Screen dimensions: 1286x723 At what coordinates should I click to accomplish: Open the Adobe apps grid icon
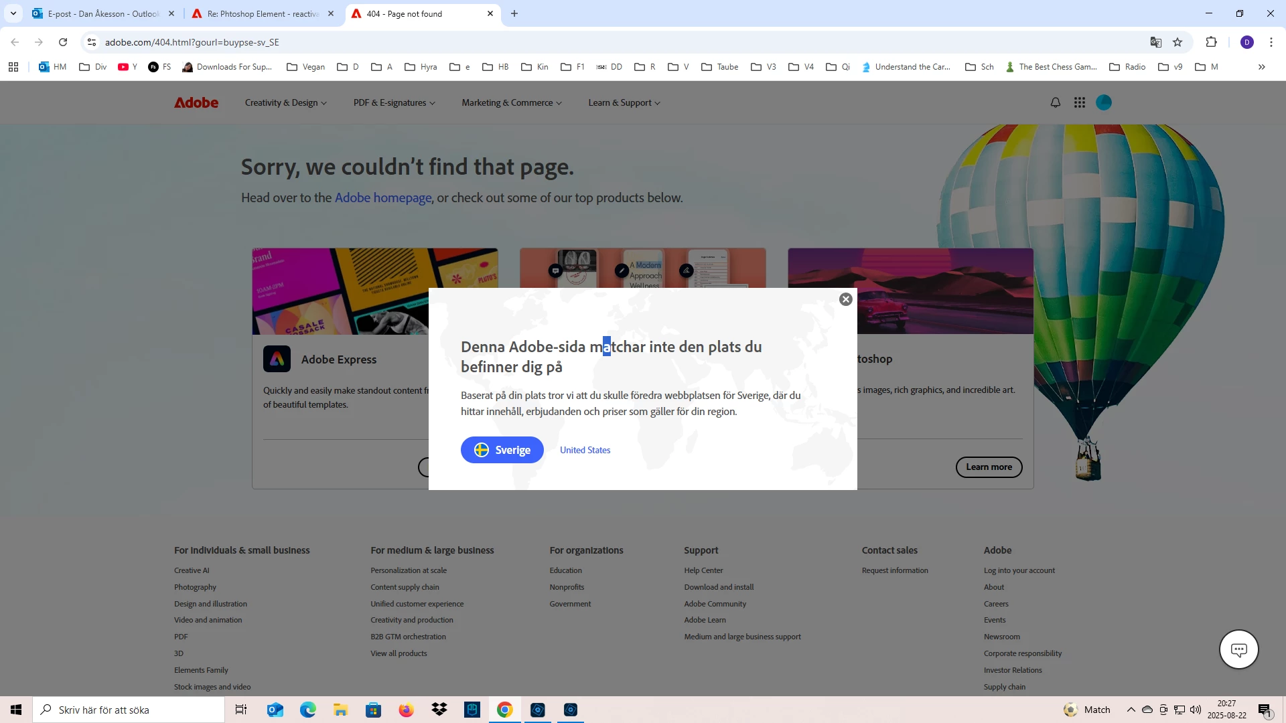(1080, 102)
